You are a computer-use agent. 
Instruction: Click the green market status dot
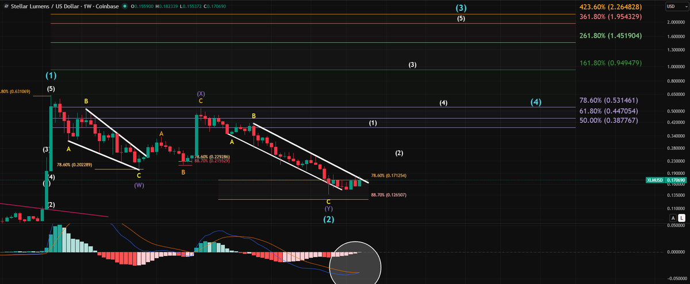point(125,6)
